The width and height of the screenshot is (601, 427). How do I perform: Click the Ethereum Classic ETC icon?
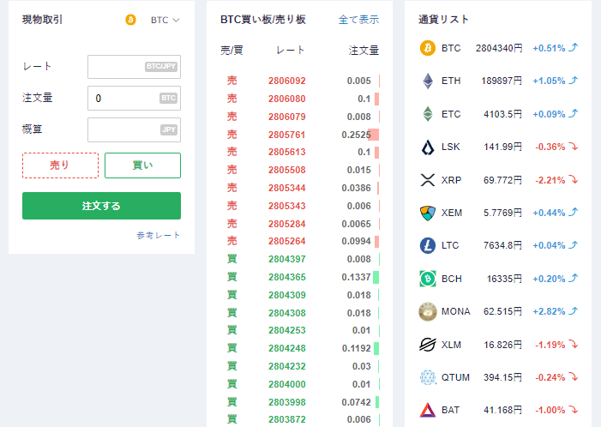[x=427, y=114]
